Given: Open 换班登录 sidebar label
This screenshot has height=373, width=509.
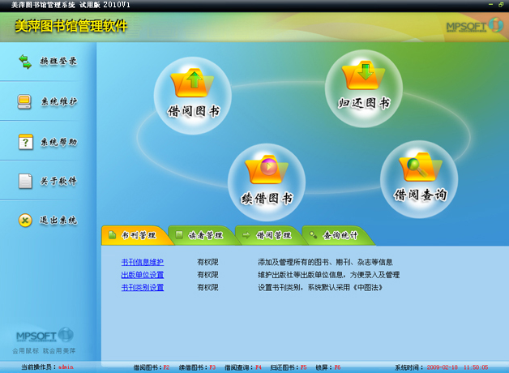Looking at the screenshot, I should [x=58, y=61].
